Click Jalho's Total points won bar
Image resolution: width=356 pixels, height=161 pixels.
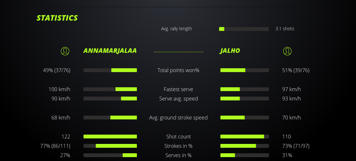pos(244,70)
